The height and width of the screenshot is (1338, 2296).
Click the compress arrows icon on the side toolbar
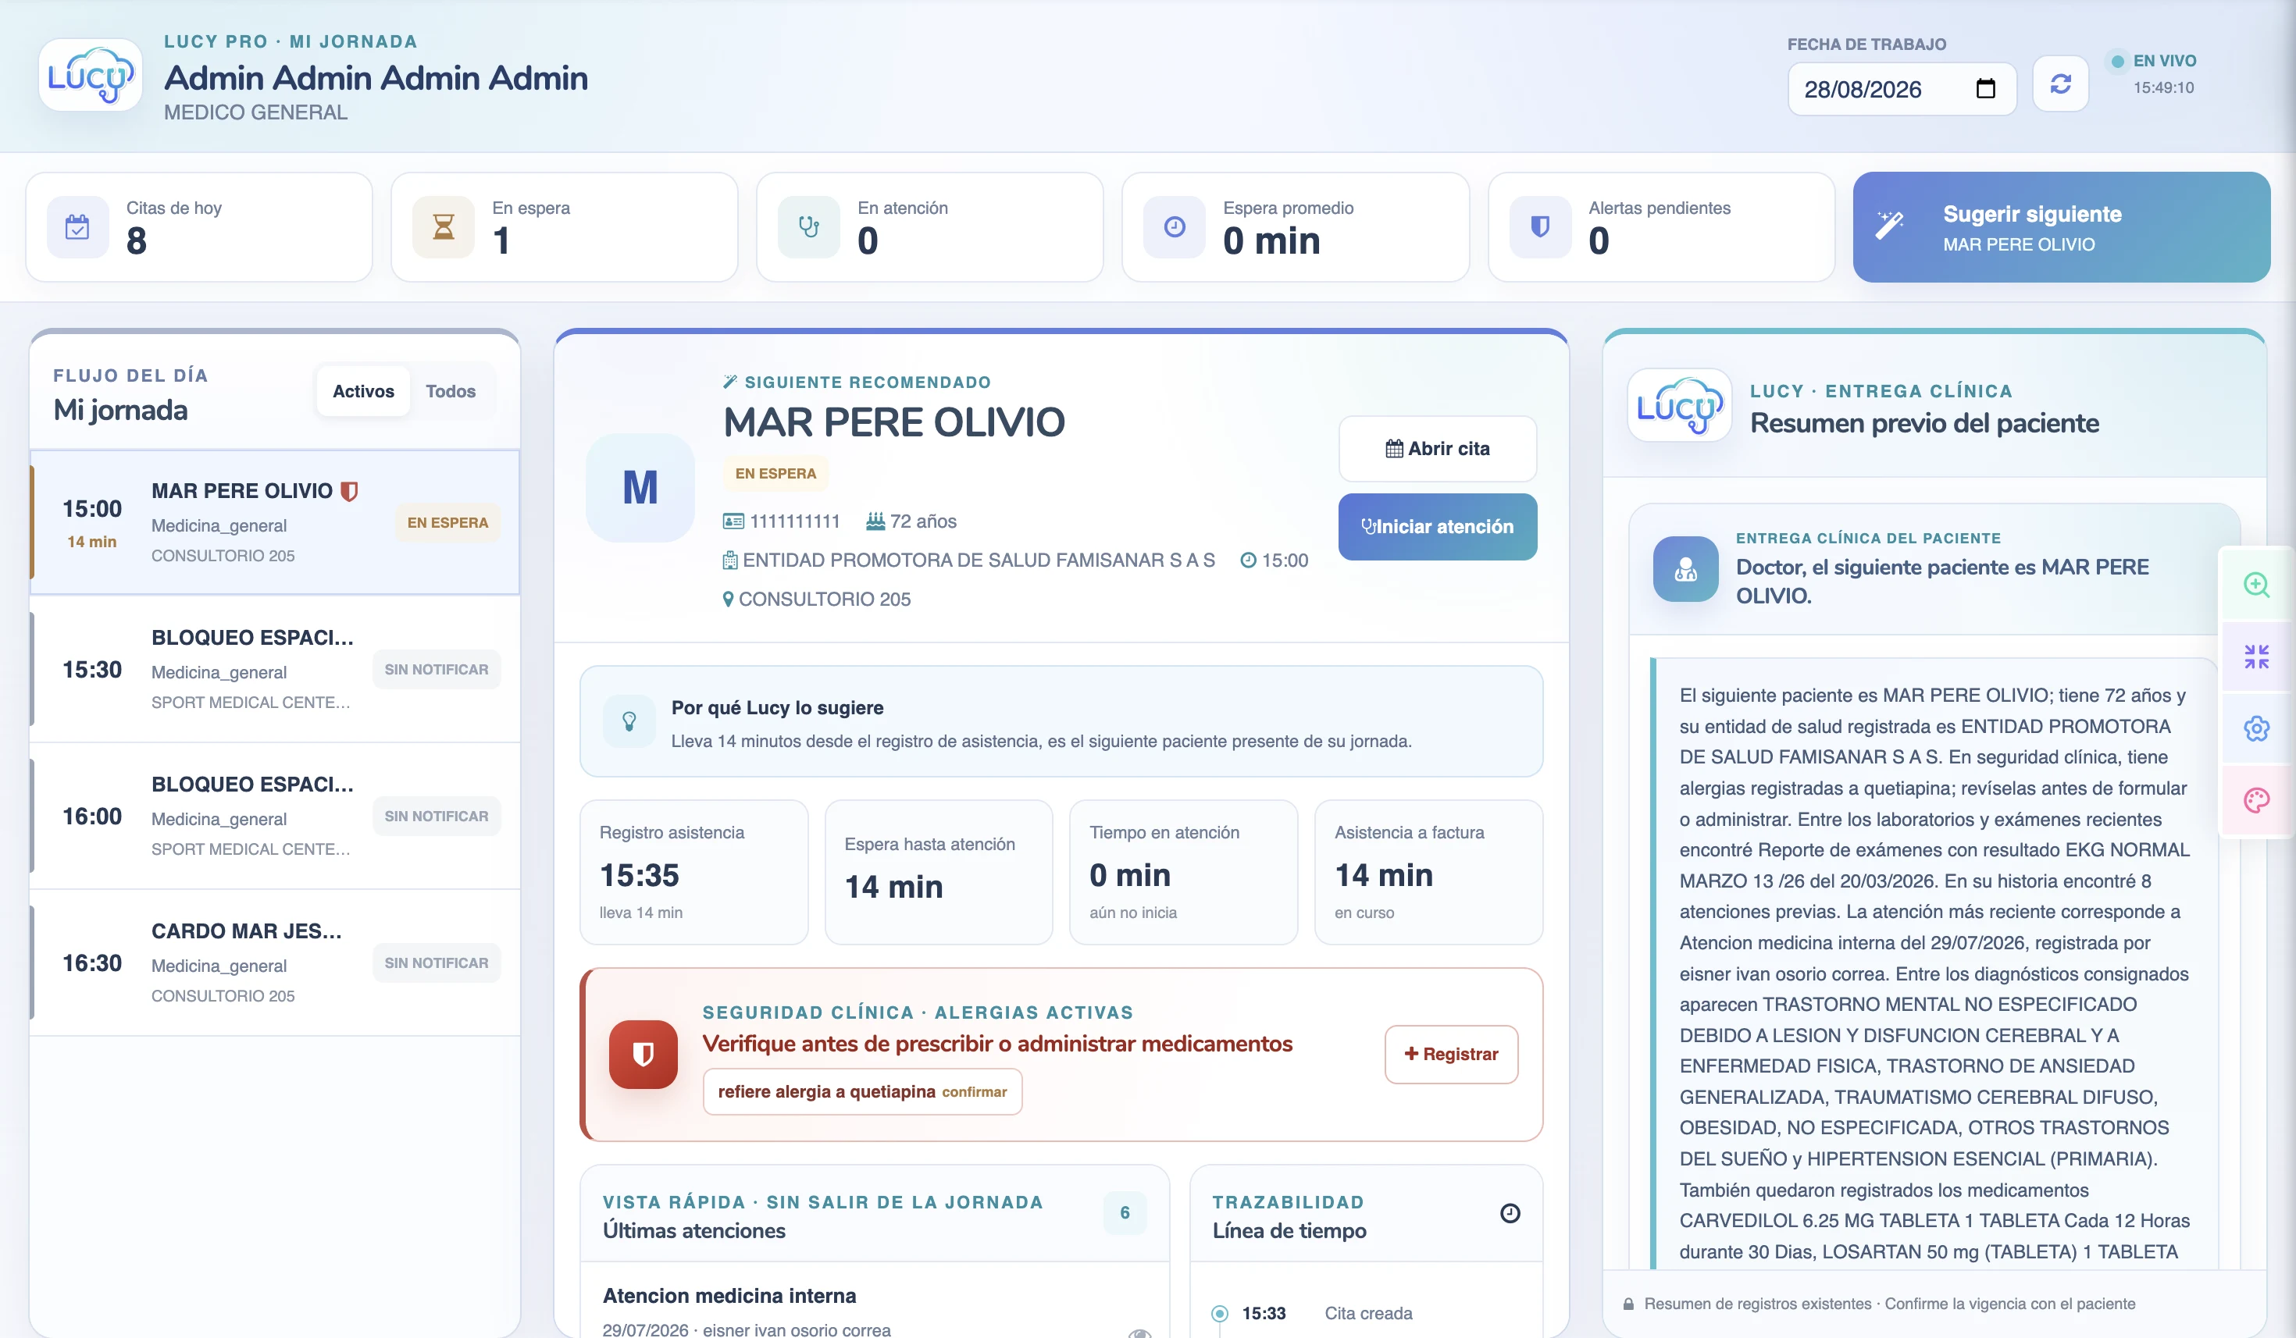tap(2256, 656)
